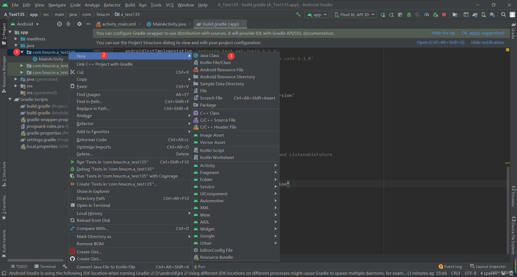Expand the java (generated) folder node

pyautogui.click(x=16, y=79)
